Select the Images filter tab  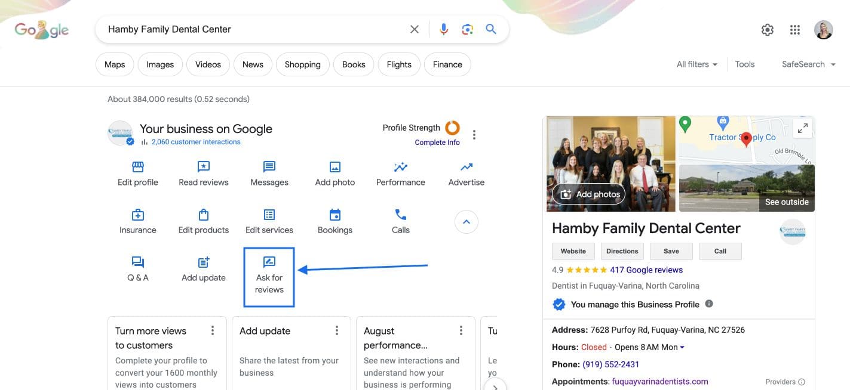160,64
